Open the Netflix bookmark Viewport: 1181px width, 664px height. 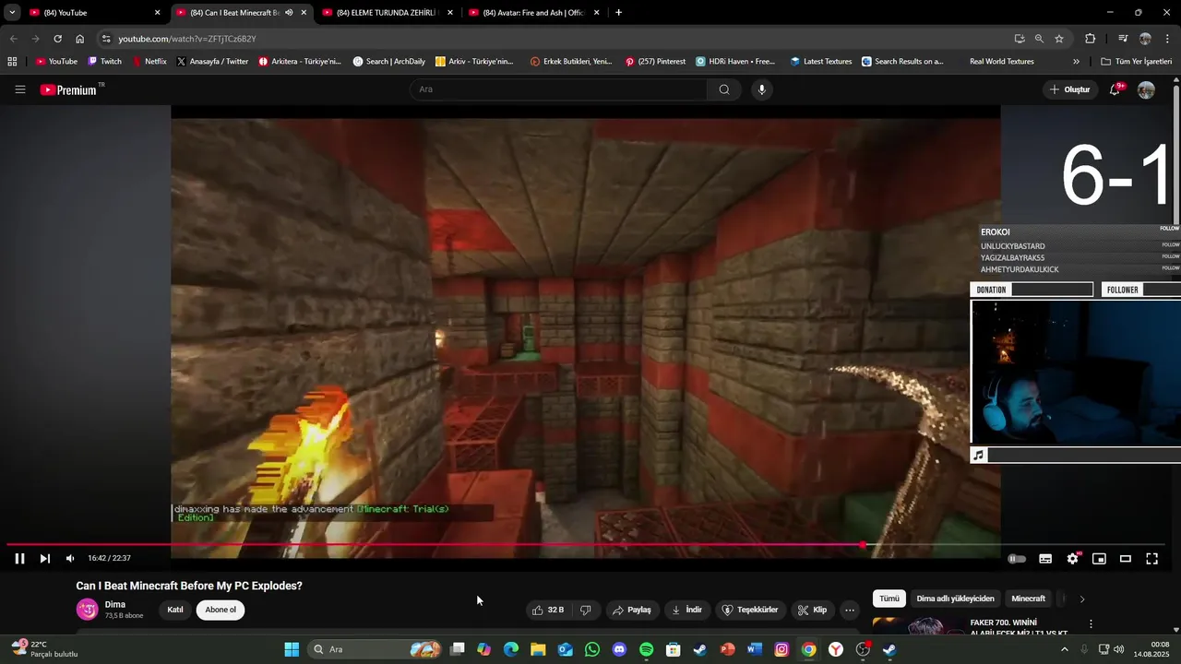149,62
